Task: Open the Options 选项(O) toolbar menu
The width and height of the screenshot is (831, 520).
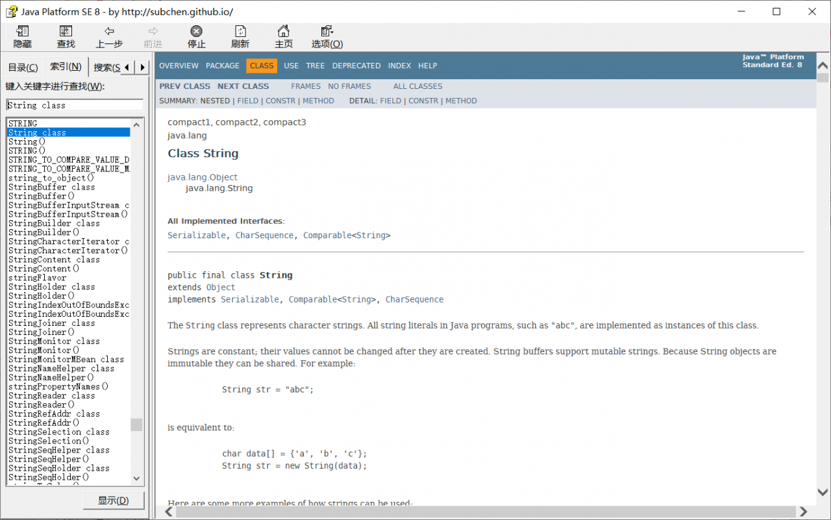Action: click(327, 37)
